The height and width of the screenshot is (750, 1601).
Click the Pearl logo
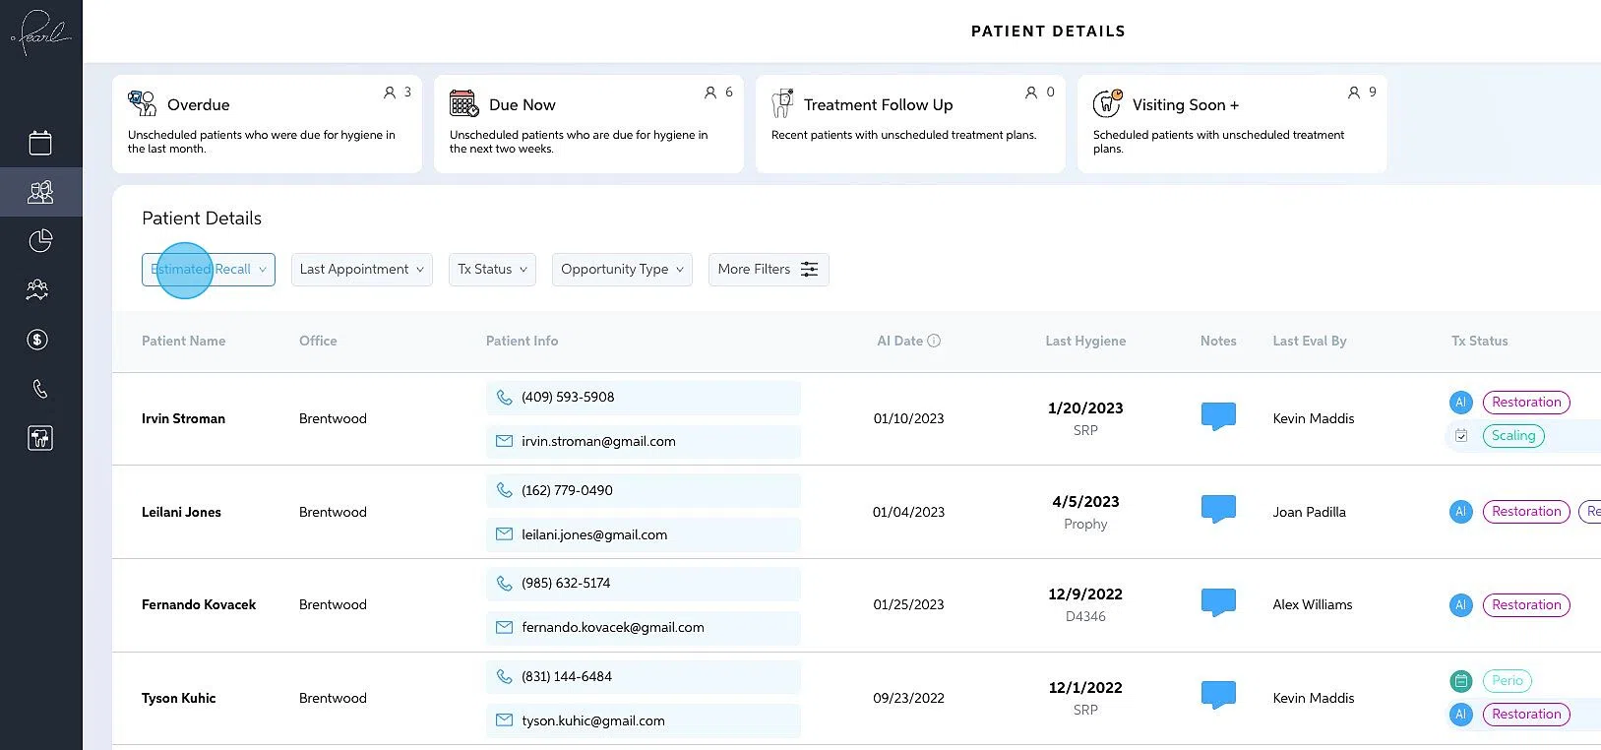click(x=40, y=32)
